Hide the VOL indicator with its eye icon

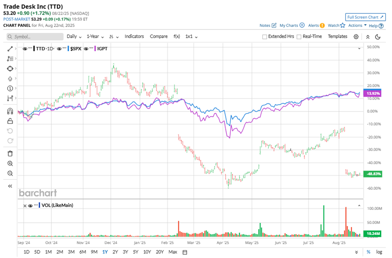coord(30,206)
